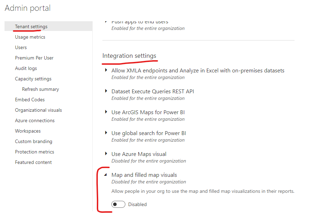The width and height of the screenshot is (313, 213).
Task: Open Audit logs
Action: (x=26, y=68)
